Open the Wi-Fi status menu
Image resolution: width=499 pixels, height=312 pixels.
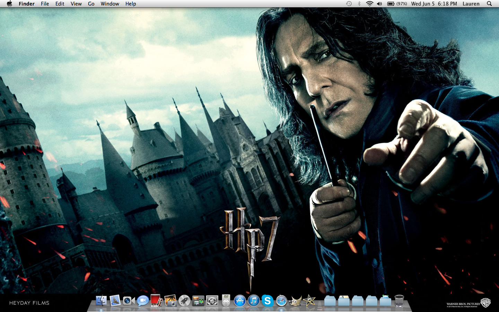point(369,4)
